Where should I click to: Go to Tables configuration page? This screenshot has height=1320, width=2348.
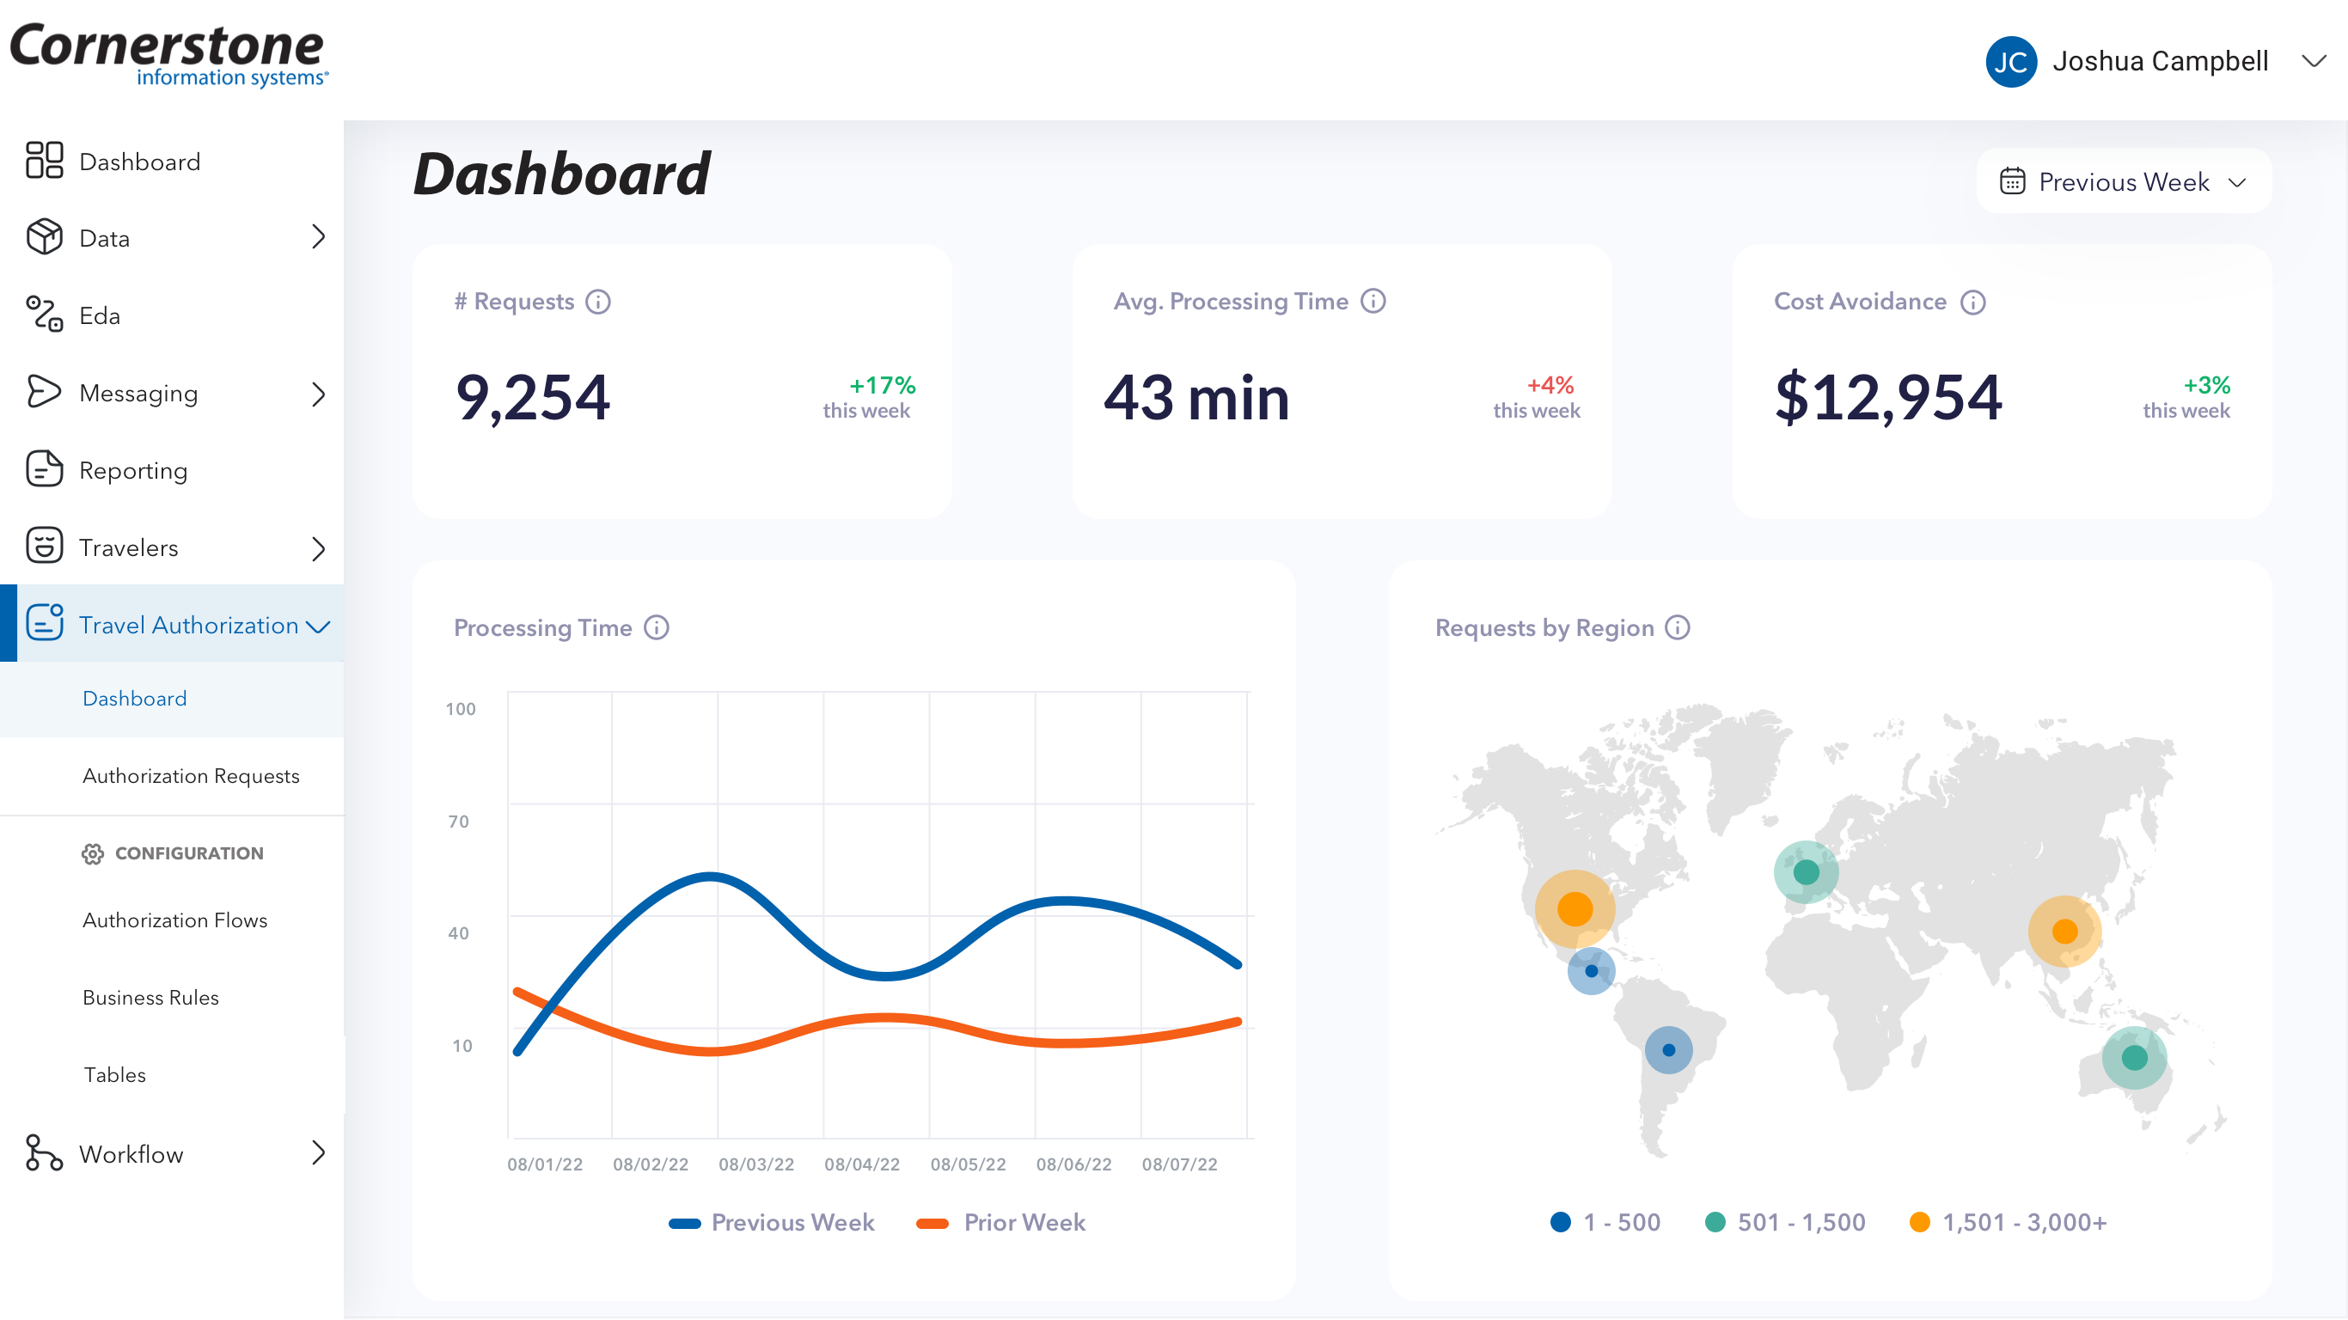114,1075
